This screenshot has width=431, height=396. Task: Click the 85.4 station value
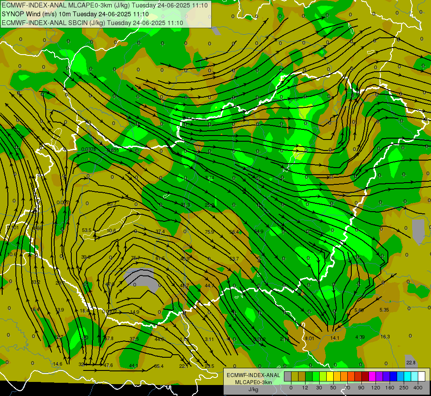[x=159, y=366]
